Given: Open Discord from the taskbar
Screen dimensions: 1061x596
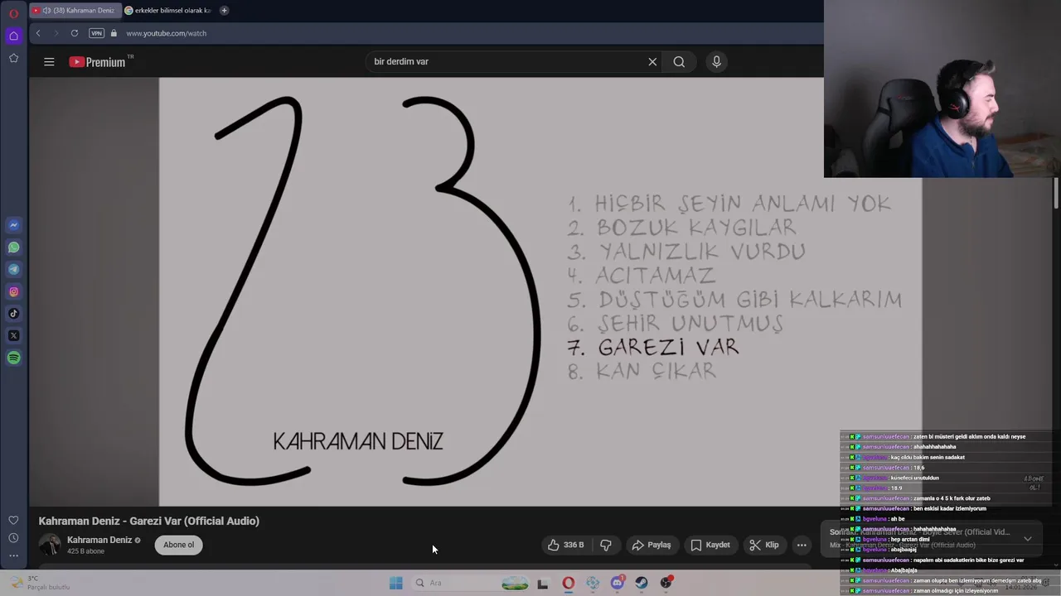Looking at the screenshot, I should point(617,583).
